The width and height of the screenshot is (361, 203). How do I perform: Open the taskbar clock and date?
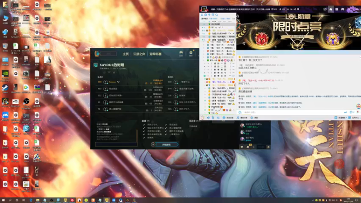point(348,200)
